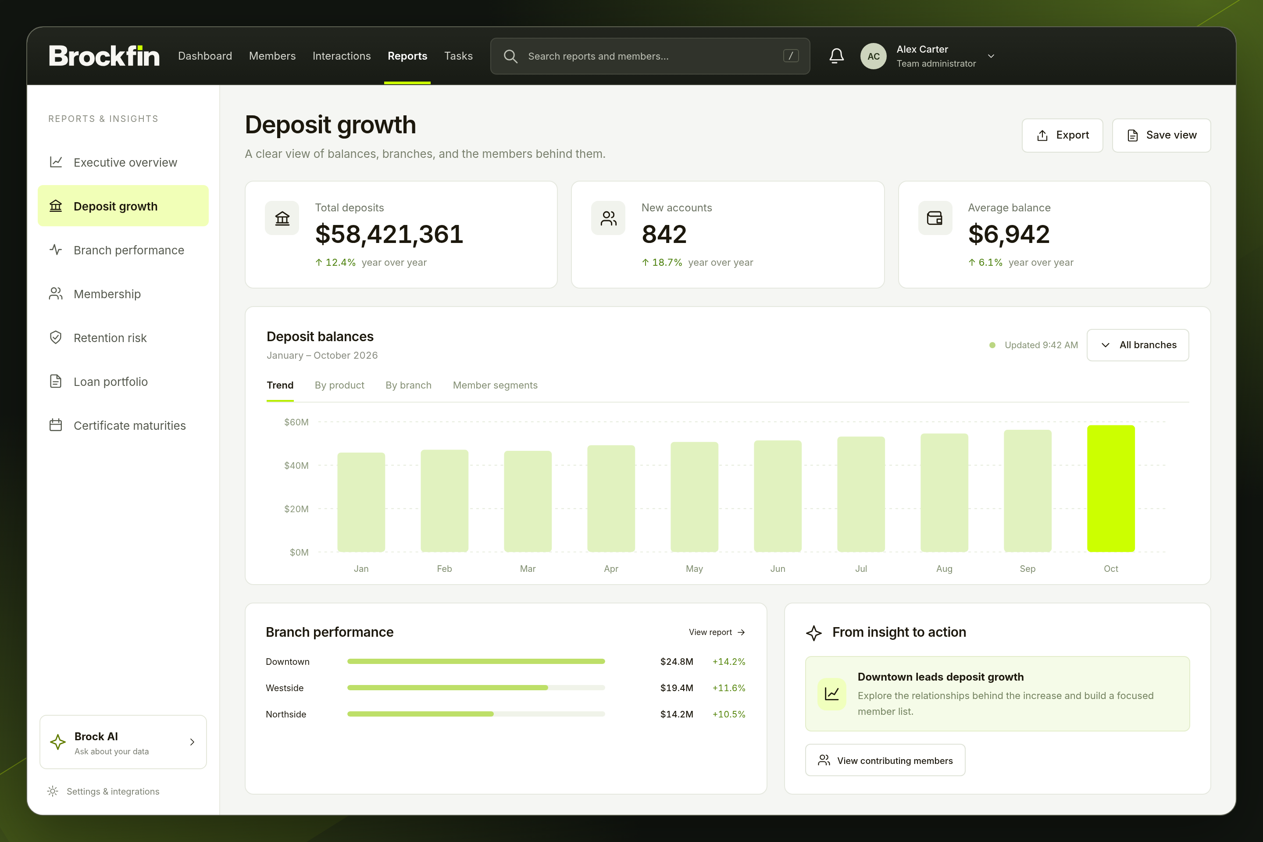The image size is (1263, 842).
Task: Click the highlighted Oct chart bar
Action: (1110, 489)
